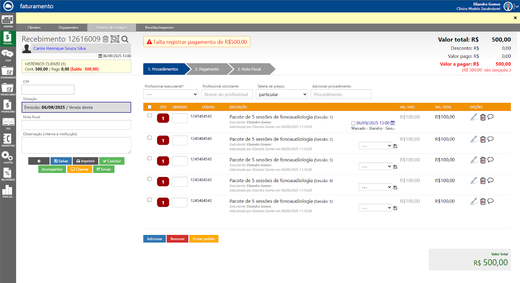Viewport: 520px width, 283px height.
Task: Open the TISS sidebar module
Action: [8, 124]
